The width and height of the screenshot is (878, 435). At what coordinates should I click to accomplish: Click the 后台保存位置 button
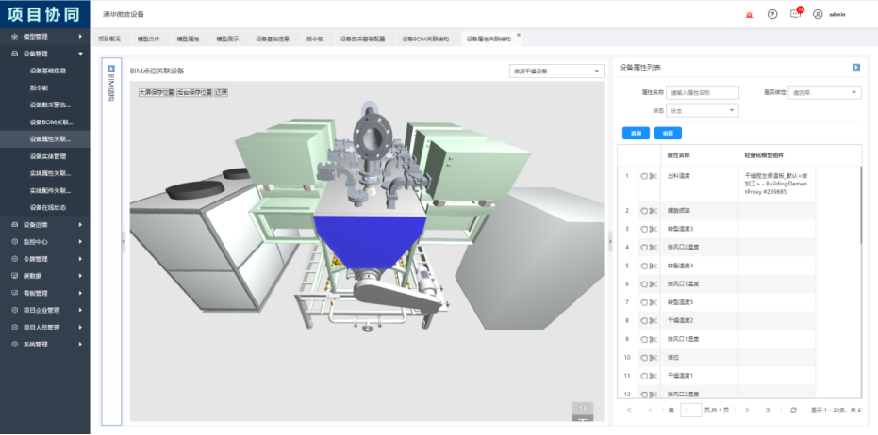click(x=195, y=93)
